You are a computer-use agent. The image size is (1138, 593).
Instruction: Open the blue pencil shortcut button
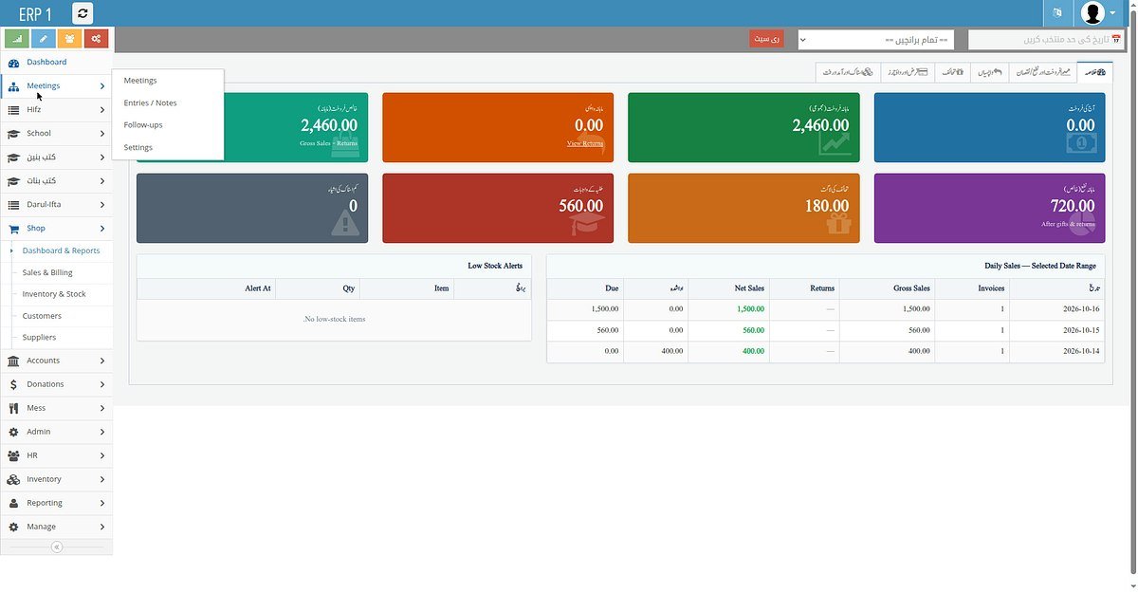(43, 39)
